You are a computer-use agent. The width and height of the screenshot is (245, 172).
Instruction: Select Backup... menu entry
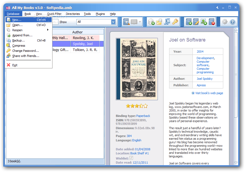tap(29, 40)
